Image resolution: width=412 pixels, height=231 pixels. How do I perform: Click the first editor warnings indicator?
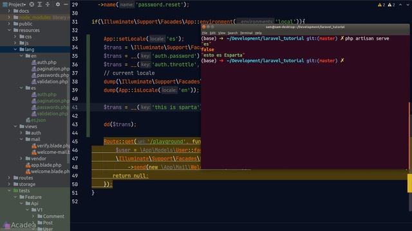point(382,4)
